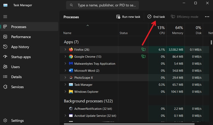Go to the Startup apps page
This screenshot has width=213, height=125.
pyautogui.click(x=29, y=57)
